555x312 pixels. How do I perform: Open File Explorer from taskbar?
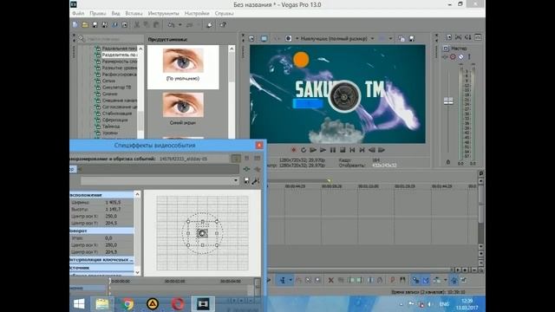(102, 304)
